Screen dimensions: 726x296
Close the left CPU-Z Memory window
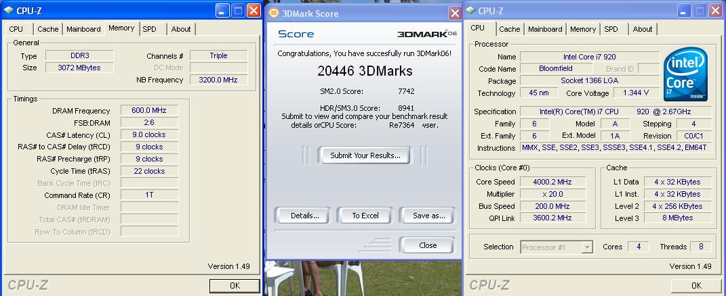[x=254, y=11]
